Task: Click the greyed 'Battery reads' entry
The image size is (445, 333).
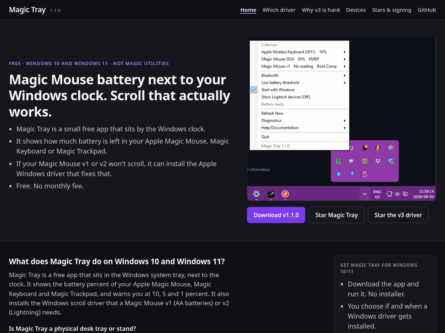Action: coord(273,104)
